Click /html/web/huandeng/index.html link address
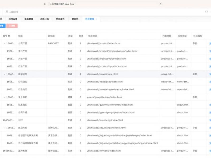 105,120
